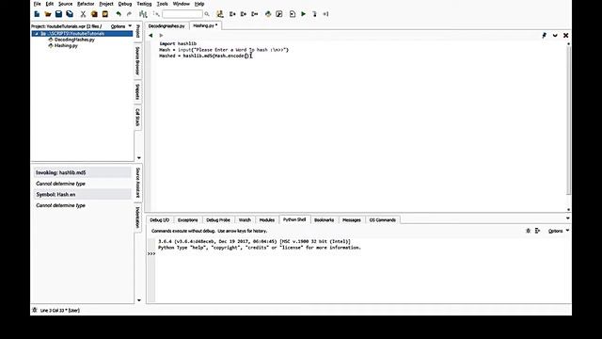Viewport: 602px width, 339px height.
Task: Open the File menu
Action: pos(38,4)
